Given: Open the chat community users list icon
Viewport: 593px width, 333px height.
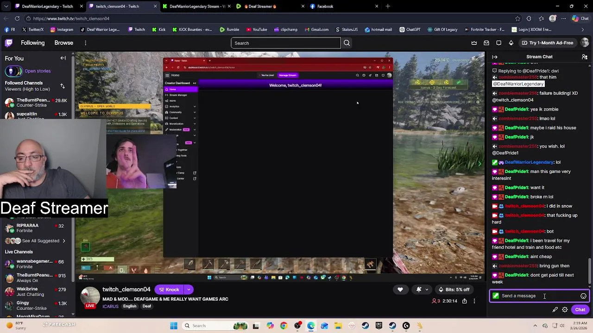Looking at the screenshot, I should pos(585,57).
